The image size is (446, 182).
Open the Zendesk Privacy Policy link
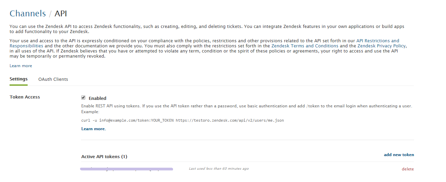[382, 46]
